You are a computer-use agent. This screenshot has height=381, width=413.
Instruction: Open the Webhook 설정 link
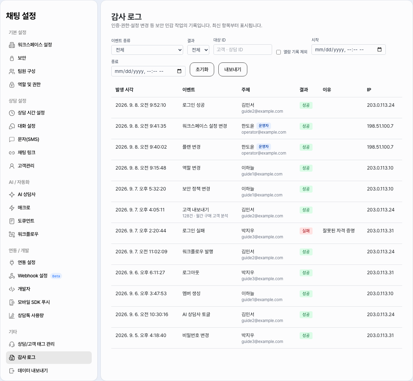tap(49, 276)
